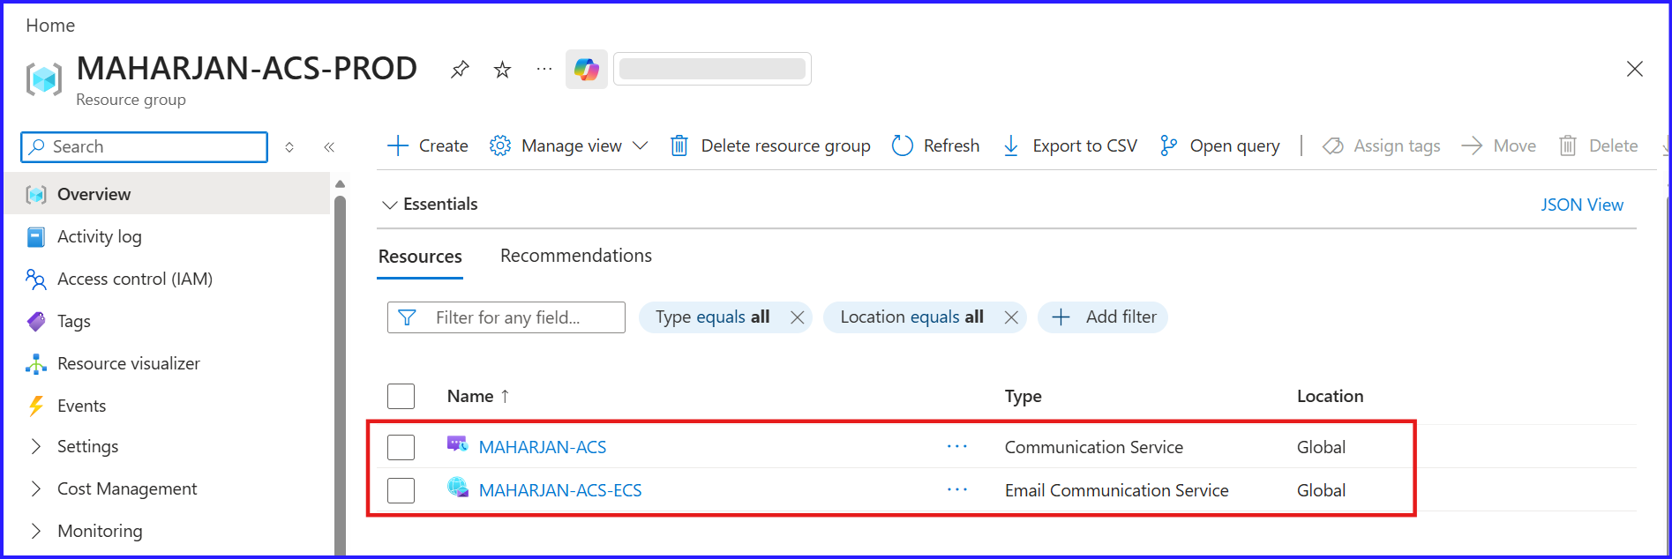Click the Move toolbar command

pos(1499,145)
